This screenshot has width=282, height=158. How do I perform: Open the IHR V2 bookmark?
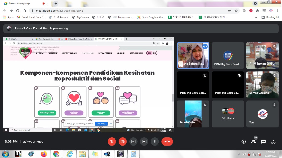[x=98, y=17]
